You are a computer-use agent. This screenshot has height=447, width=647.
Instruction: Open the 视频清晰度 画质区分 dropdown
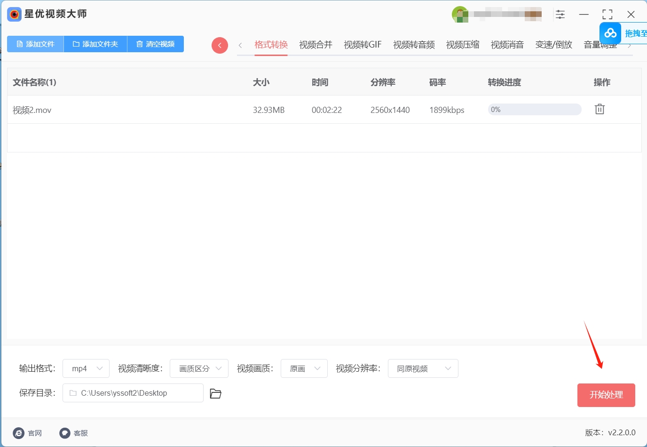[199, 368]
